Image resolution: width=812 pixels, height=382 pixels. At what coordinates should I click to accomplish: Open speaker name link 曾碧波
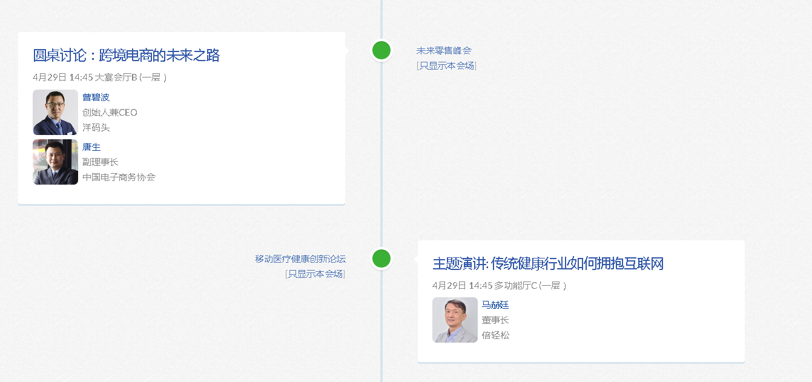pyautogui.click(x=96, y=97)
